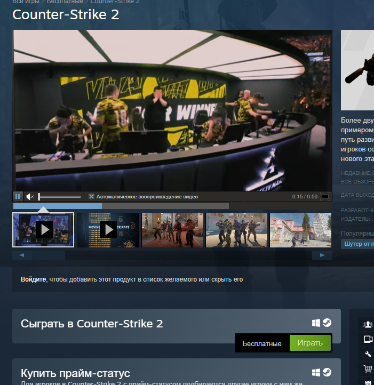Viewport: 374px width, 385px height.
Task: Open the screenshot of terrorists on red carpet
Action: 172,230
